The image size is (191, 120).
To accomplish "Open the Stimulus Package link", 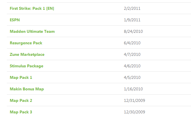I will pyautogui.click(x=26, y=66).
